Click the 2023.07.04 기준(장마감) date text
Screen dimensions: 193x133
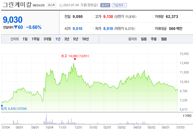point(81,5)
